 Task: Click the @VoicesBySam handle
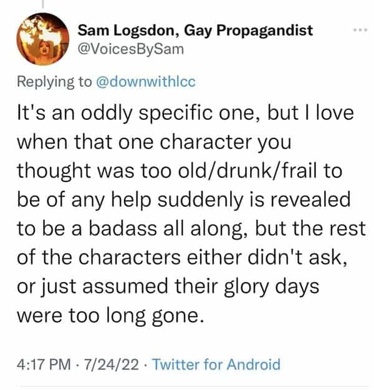point(131,48)
